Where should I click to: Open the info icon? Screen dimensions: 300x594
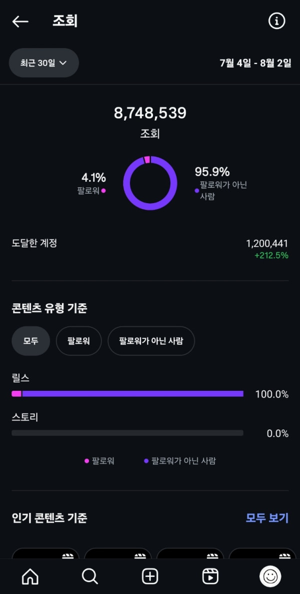[x=276, y=21]
